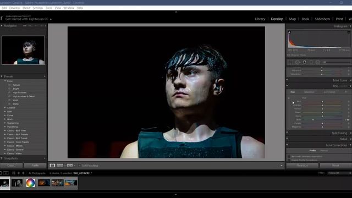Adjust the Red hue slider handle
Image resolution: width=352 pixels, height=198 pixels.
click(322, 102)
